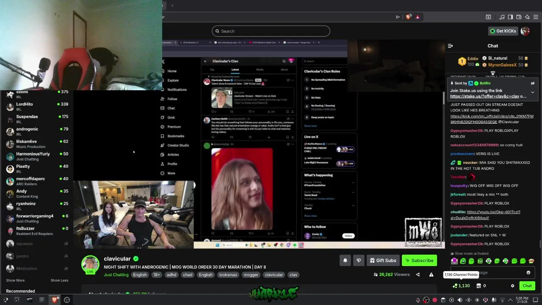This screenshot has width=542, height=305.
Task: Click the volume speaker tray icon
Action: tap(460, 300)
